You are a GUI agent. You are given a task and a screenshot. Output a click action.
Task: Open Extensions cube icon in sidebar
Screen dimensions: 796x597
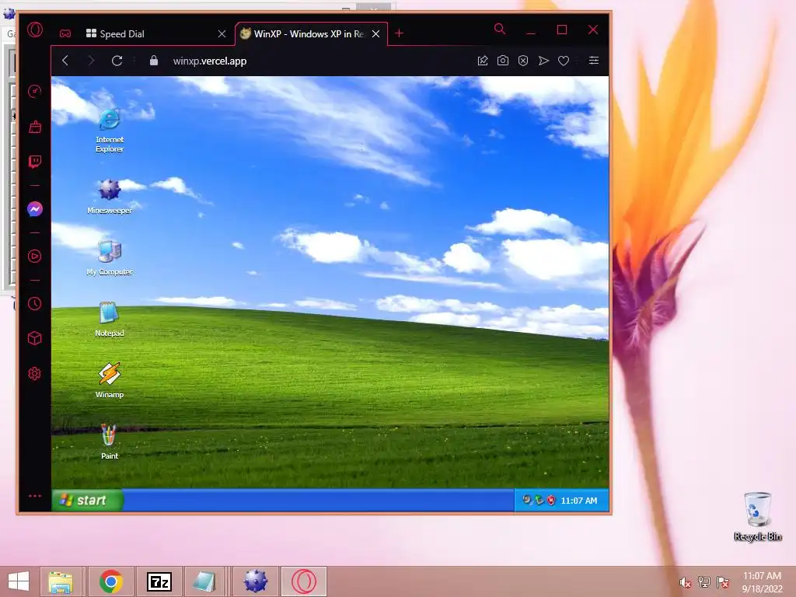coord(34,338)
